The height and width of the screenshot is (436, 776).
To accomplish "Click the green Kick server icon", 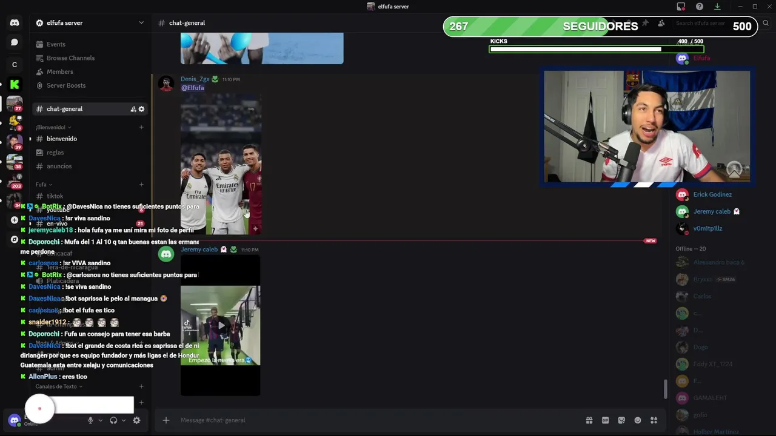I will [x=15, y=85].
